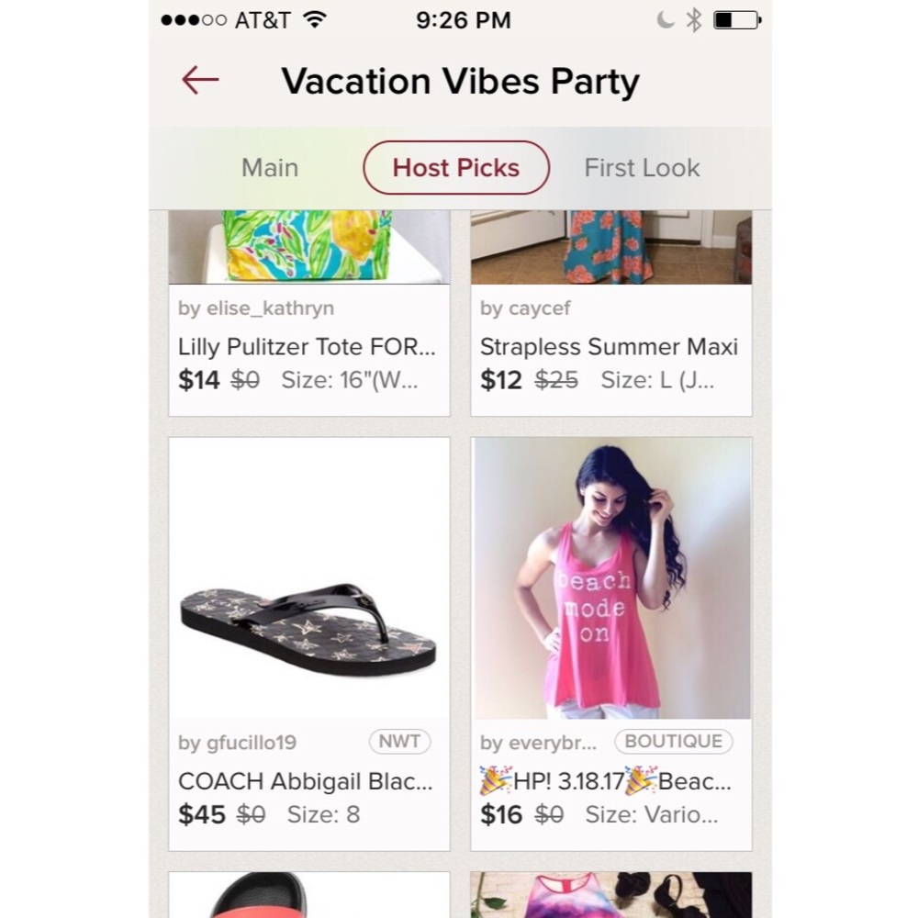This screenshot has width=918, height=918.
Task: Tap the BOUTIQUE badge on beach tank listing
Action: (x=674, y=742)
